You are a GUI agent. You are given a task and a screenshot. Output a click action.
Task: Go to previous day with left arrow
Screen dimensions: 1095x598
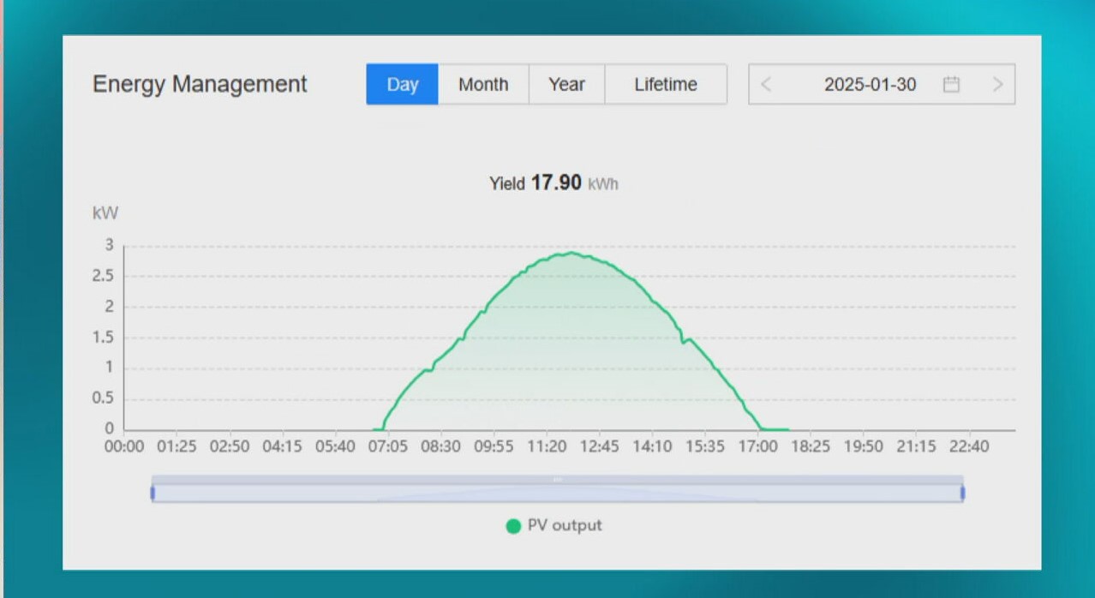[x=766, y=85]
